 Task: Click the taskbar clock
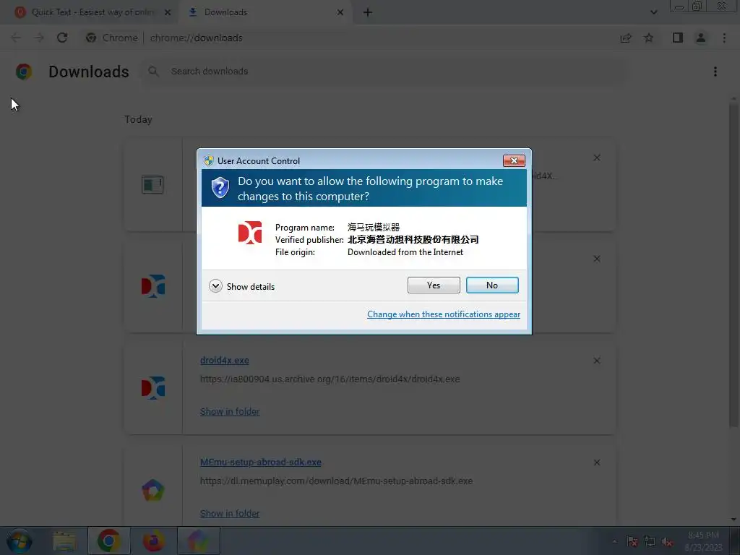tap(703, 541)
